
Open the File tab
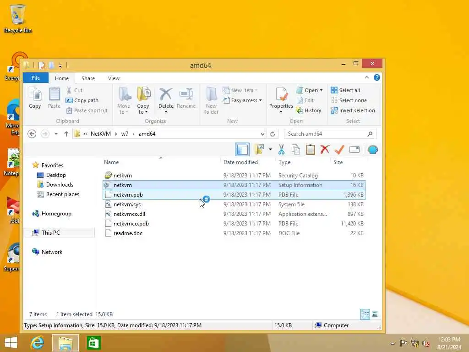[36, 78]
